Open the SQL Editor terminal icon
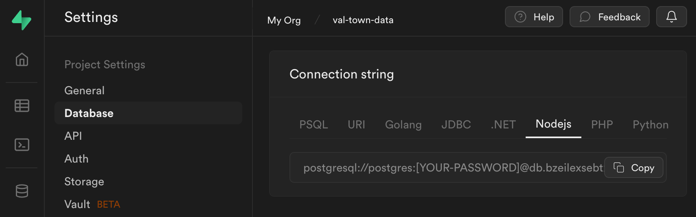 pyautogui.click(x=22, y=145)
